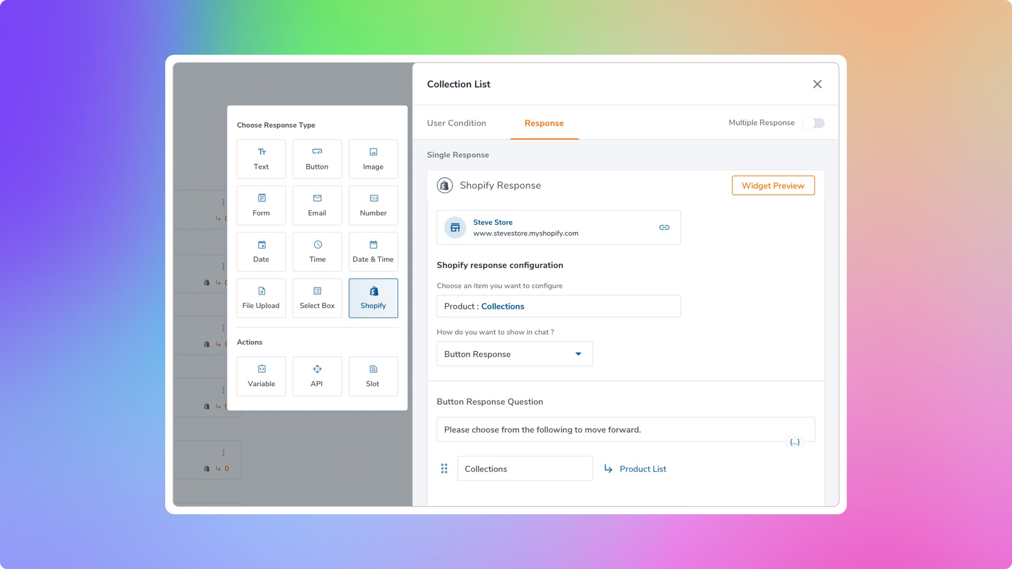The width and height of the screenshot is (1012, 569).
Task: Close the Collection List panel
Action: (x=817, y=84)
